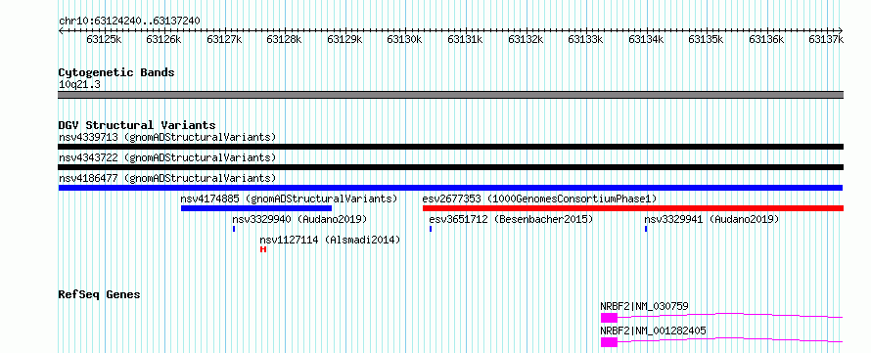Viewport: 871px width, 353px height.
Task: Click the small nsv3329940 variant marker
Action: coord(234,229)
